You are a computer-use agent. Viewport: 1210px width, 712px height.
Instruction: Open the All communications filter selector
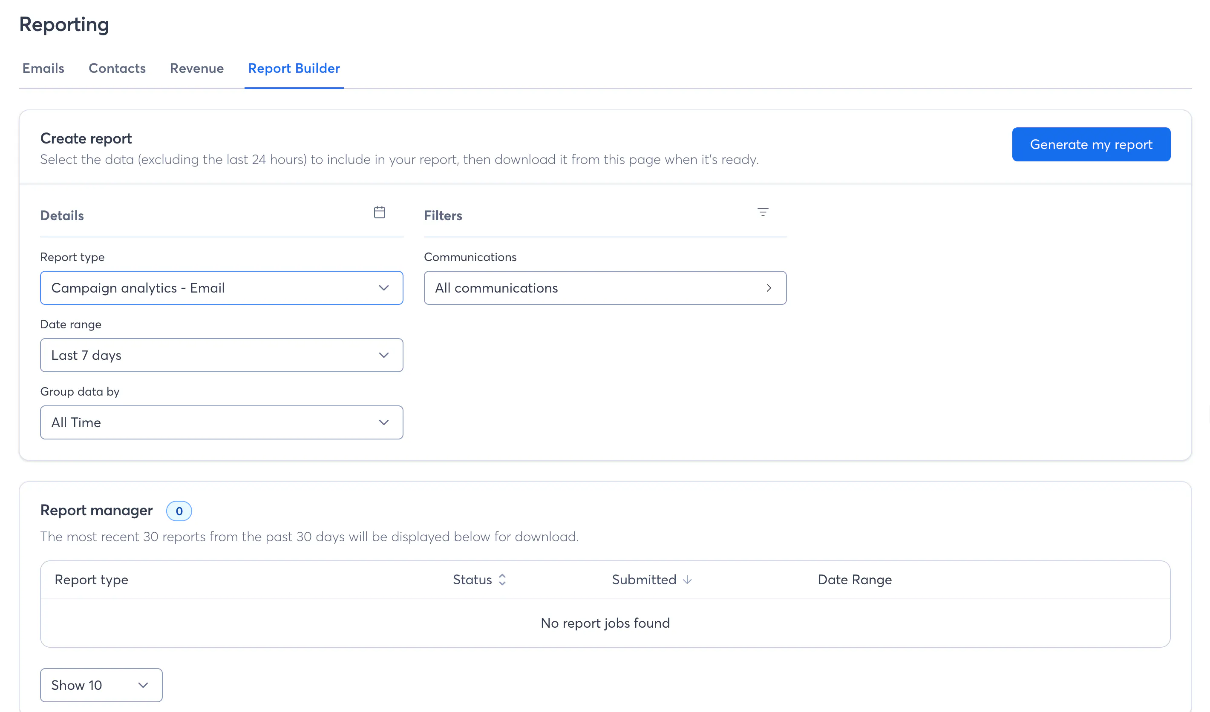pyautogui.click(x=595, y=288)
